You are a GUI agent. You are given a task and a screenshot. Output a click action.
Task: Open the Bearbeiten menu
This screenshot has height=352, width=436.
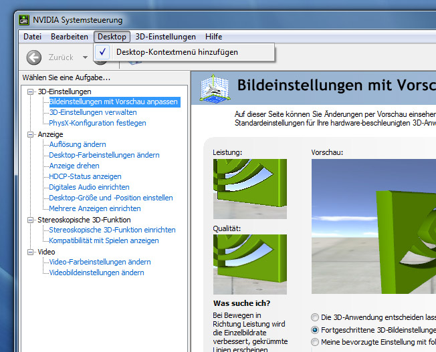(x=70, y=37)
